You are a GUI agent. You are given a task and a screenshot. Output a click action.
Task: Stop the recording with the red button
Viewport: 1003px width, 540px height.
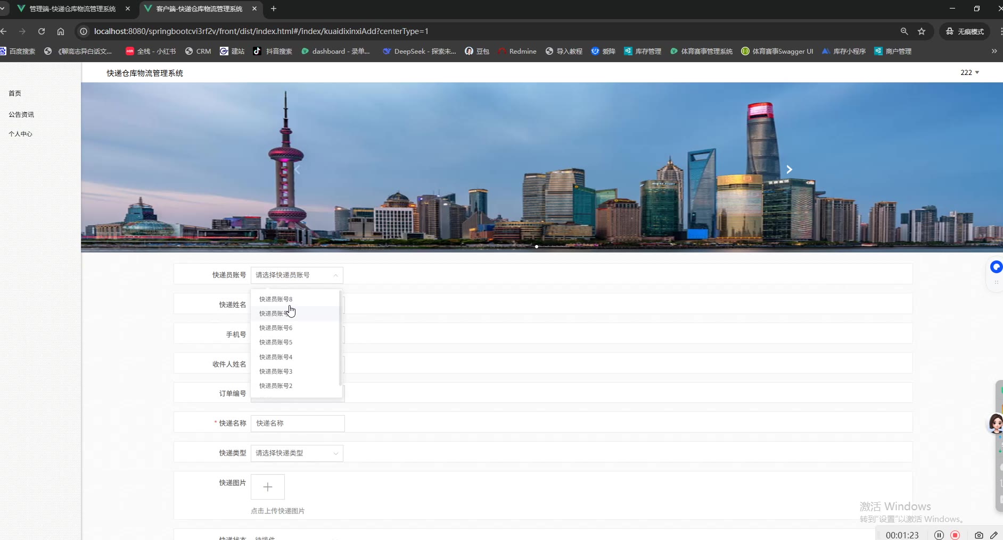click(x=955, y=535)
